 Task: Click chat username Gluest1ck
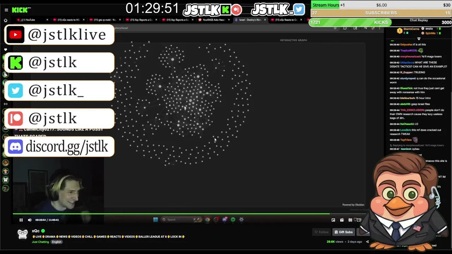pos(406,88)
